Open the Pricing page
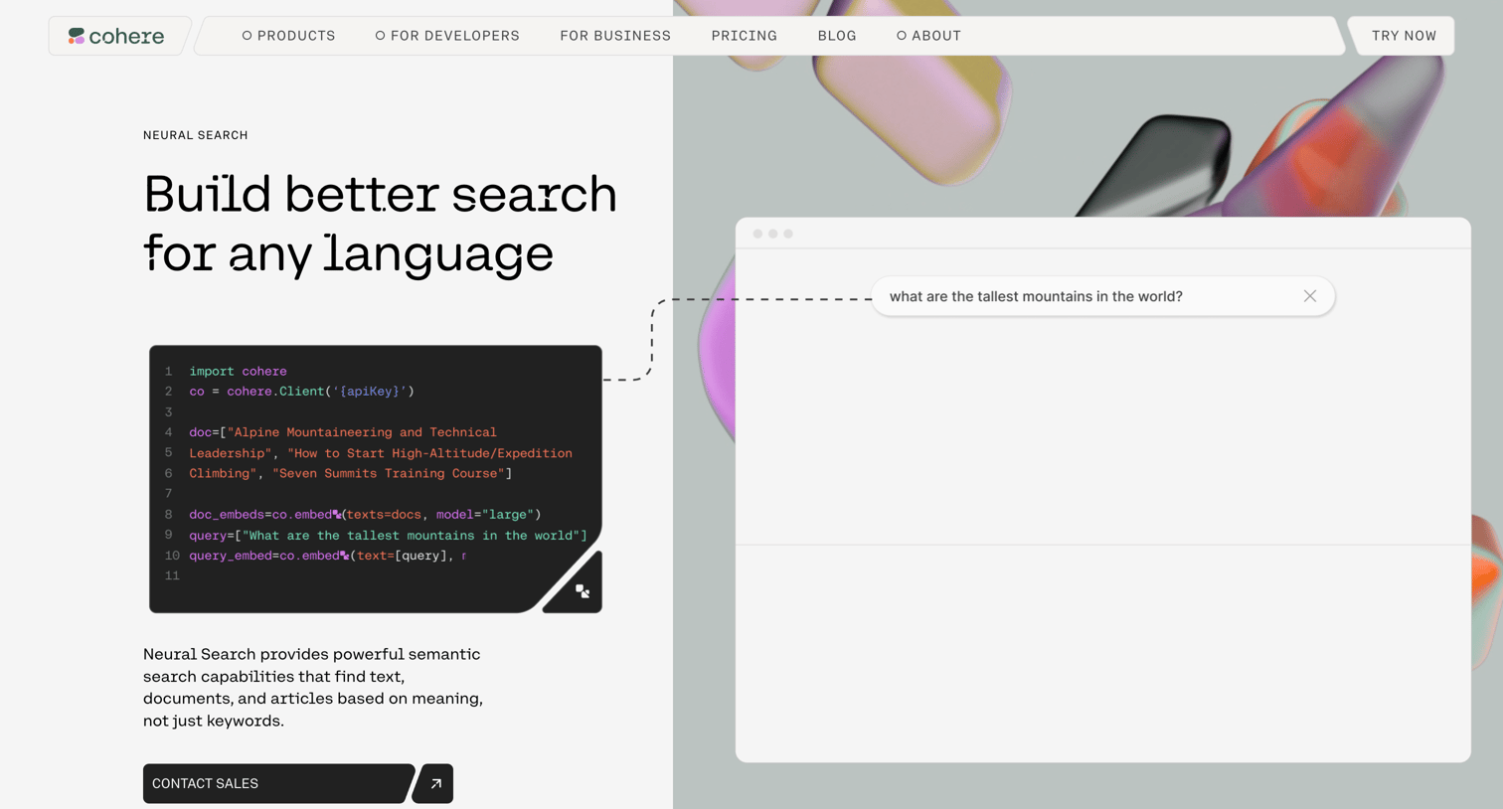 click(745, 36)
